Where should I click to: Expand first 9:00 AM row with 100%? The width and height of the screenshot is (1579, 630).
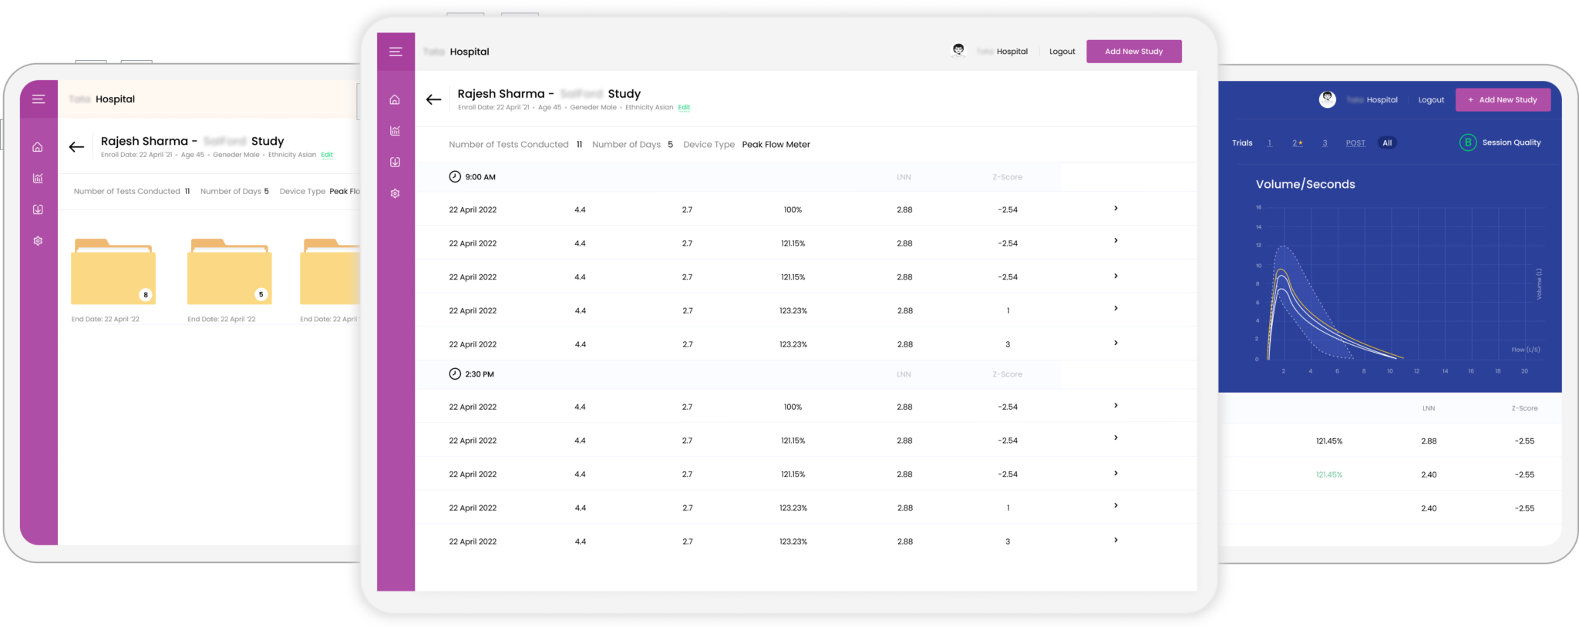1116,208
